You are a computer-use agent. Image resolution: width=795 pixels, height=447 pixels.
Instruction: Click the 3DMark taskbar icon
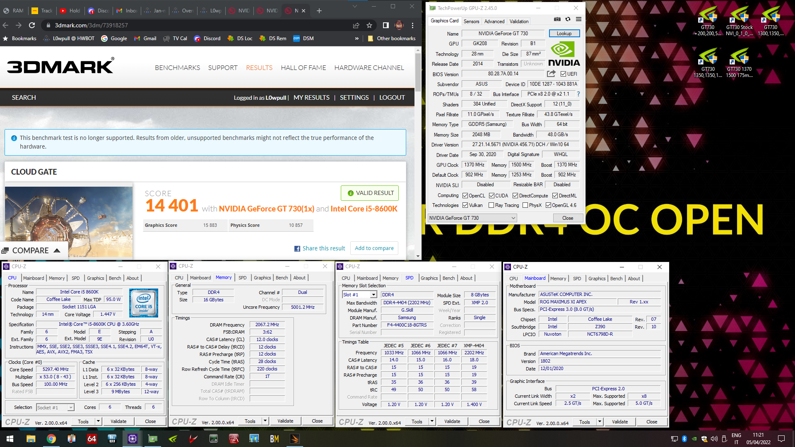(x=295, y=439)
